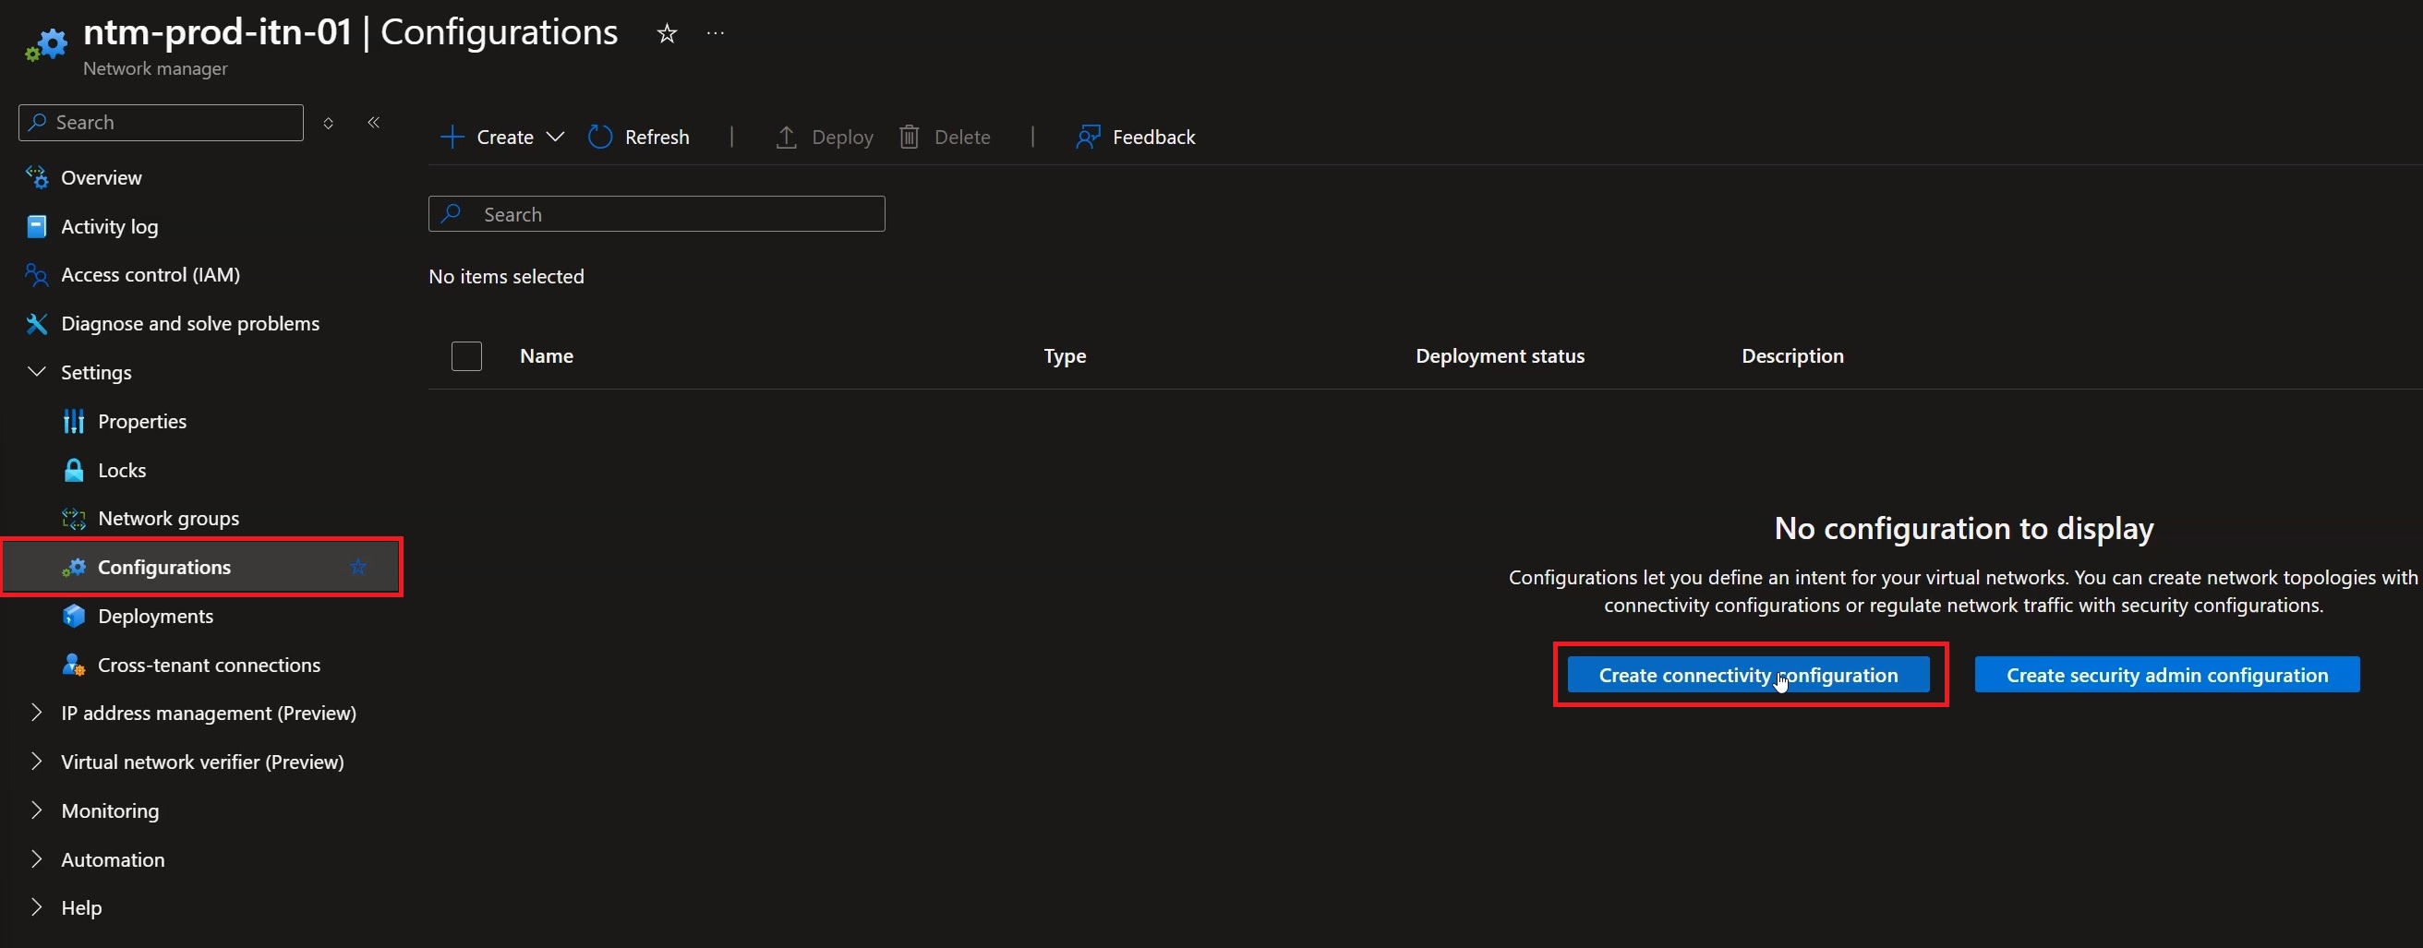2423x948 pixels.
Task: Click the Activity log icon
Action: point(37,226)
